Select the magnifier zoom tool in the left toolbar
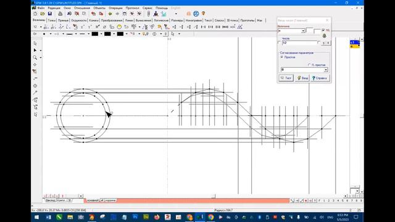This screenshot has width=395, height=222. click(35, 57)
